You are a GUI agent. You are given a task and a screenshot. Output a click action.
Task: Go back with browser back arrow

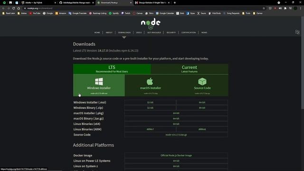coord(3,9)
